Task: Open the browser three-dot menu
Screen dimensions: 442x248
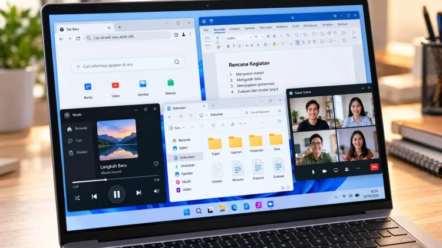Action: [x=190, y=34]
